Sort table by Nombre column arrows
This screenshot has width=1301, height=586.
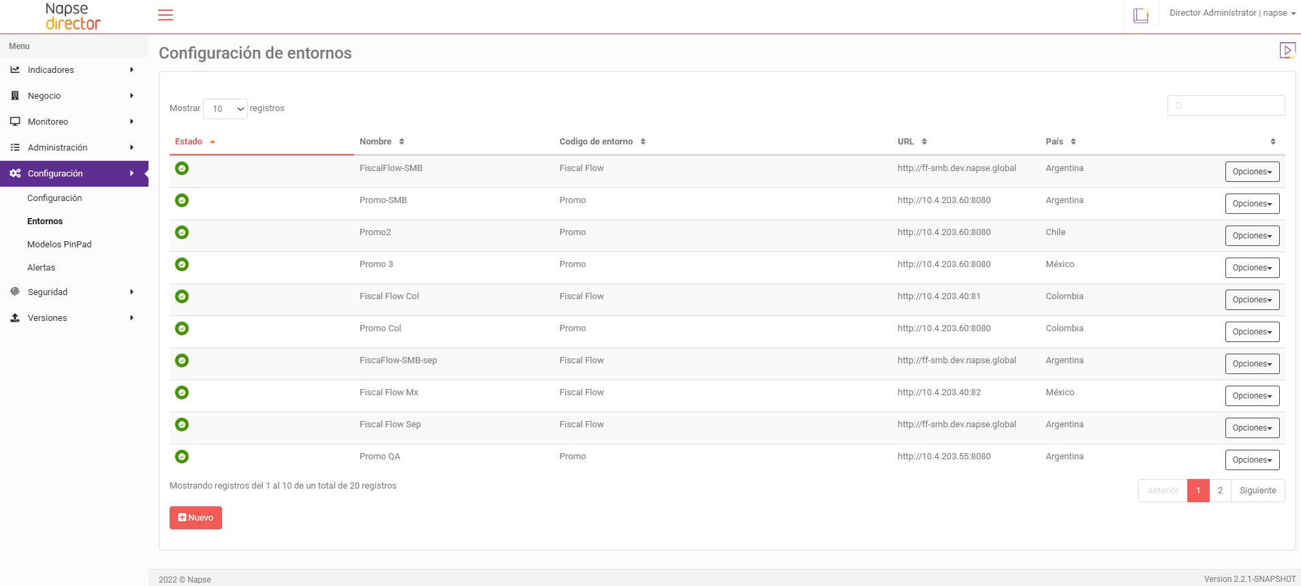(x=402, y=142)
